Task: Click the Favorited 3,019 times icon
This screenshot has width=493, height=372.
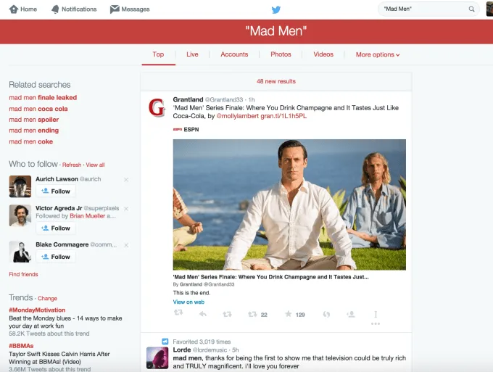Action: click(165, 342)
